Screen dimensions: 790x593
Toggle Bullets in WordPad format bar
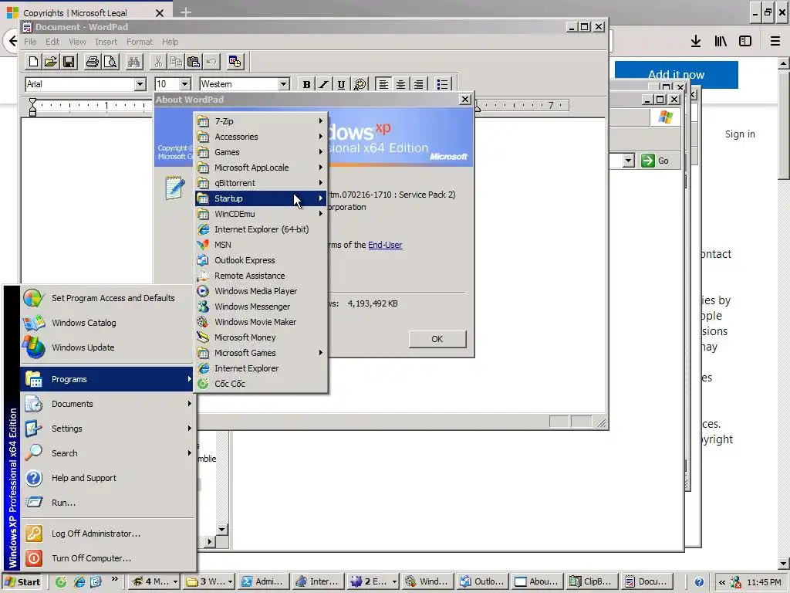[x=442, y=84]
